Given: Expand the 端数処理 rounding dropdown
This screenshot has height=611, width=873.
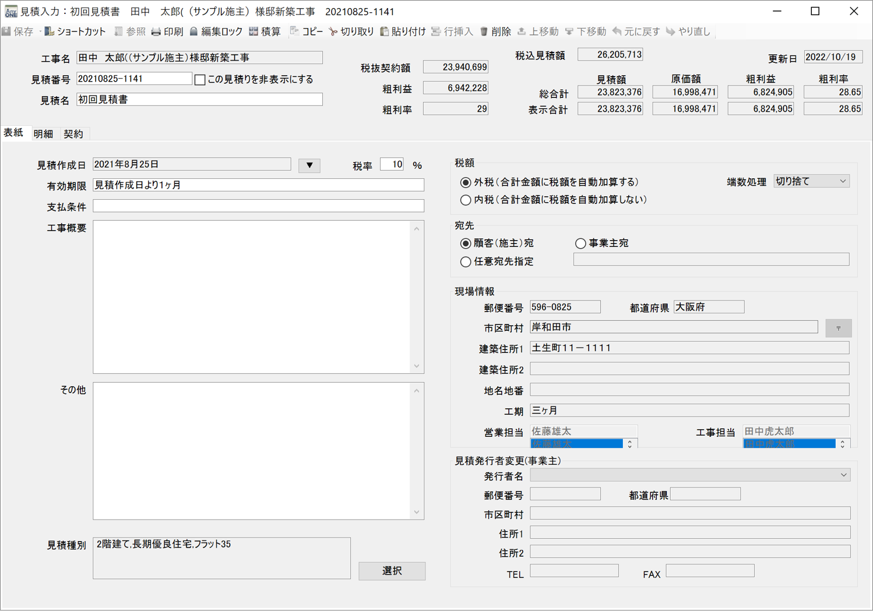Looking at the screenshot, I should [x=811, y=181].
